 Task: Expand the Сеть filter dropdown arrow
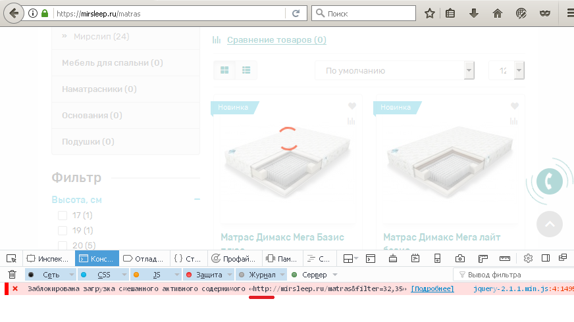[x=72, y=275]
